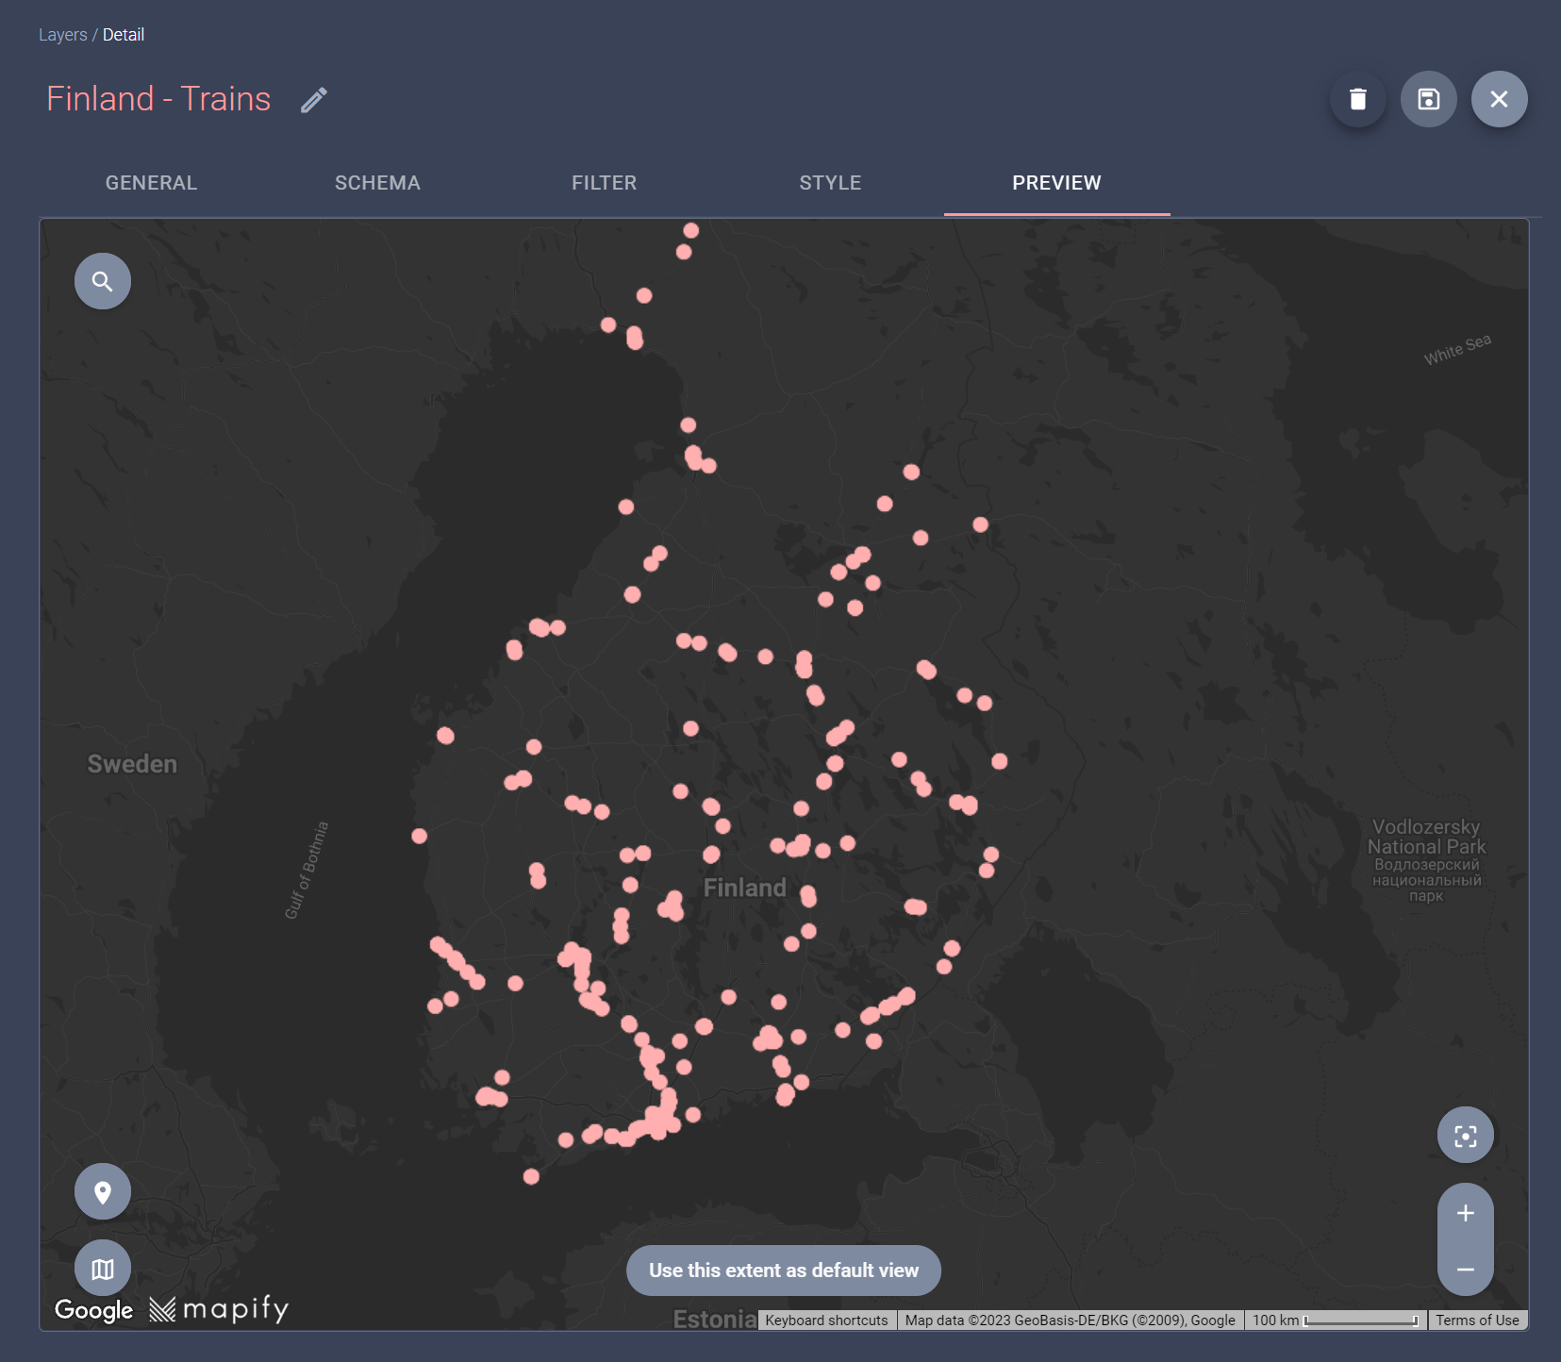The height and width of the screenshot is (1362, 1561).
Task: Navigate back via the Layers breadcrumb
Action: click(62, 34)
